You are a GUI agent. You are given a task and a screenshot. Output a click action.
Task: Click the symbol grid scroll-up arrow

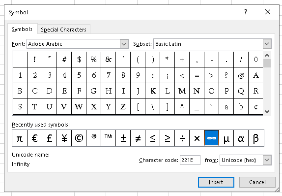pyautogui.click(x=267, y=55)
